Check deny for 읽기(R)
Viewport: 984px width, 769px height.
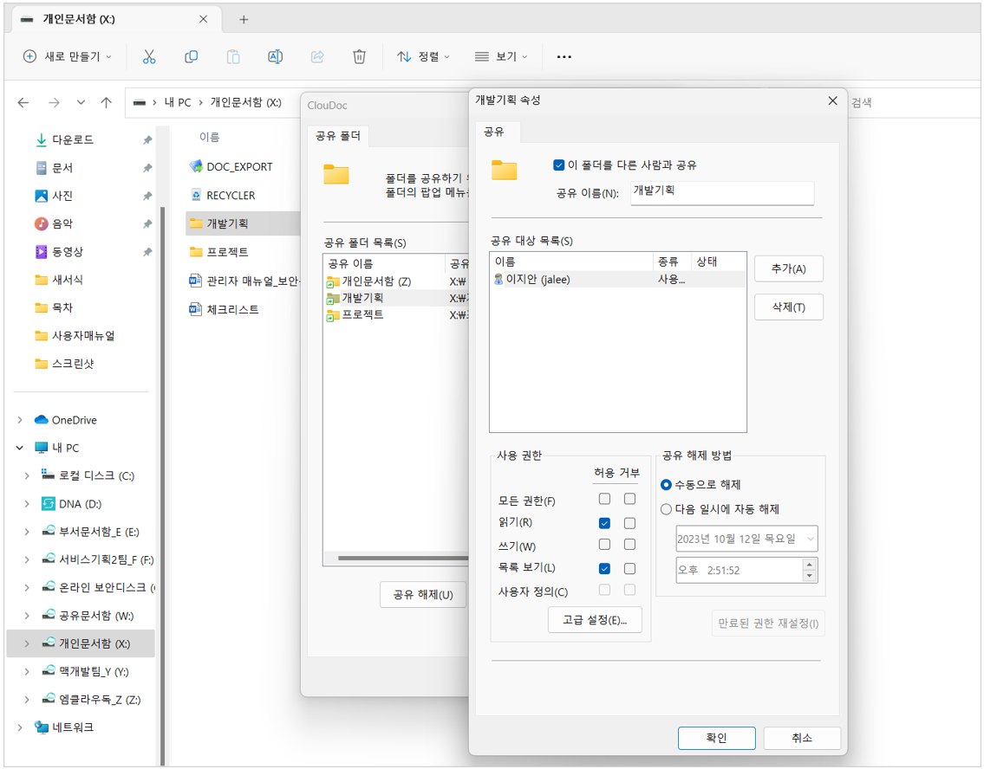coord(629,523)
